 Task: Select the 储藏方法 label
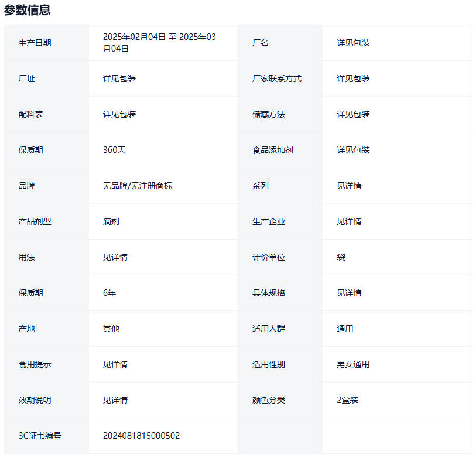(269, 114)
